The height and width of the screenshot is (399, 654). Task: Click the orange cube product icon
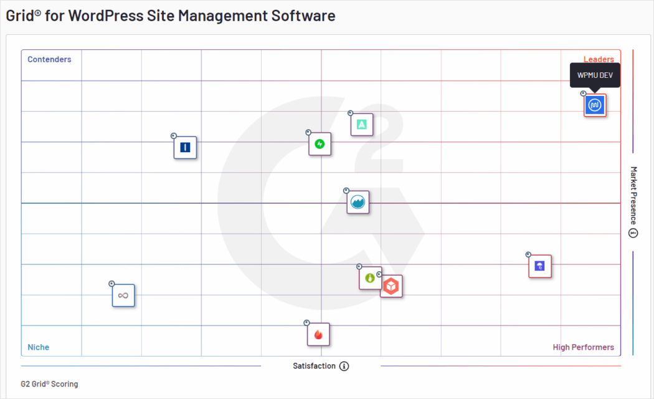pyautogui.click(x=391, y=286)
